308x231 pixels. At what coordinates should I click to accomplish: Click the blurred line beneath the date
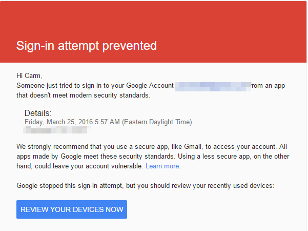pos(56,130)
